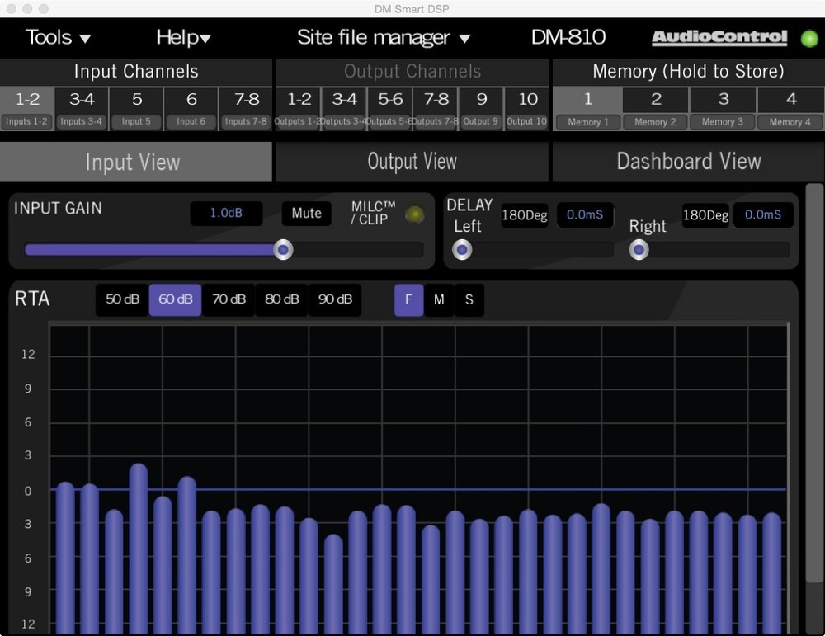Switch to Dashboard View

click(688, 162)
